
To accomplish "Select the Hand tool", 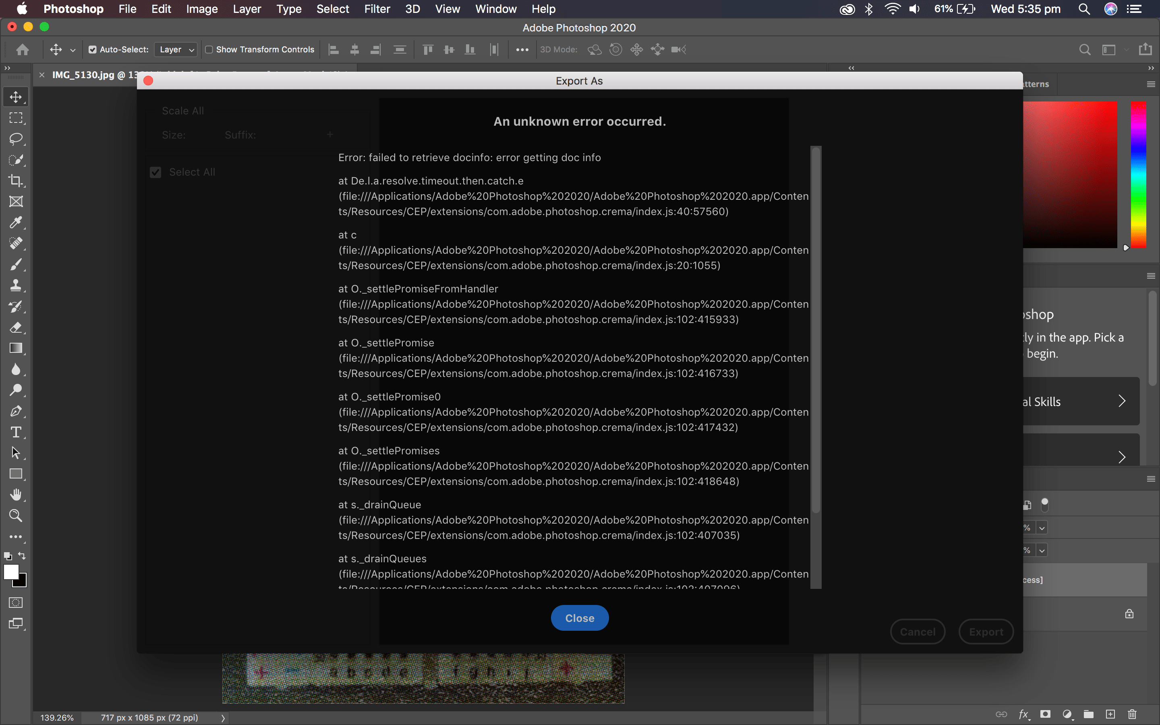I will (16, 495).
